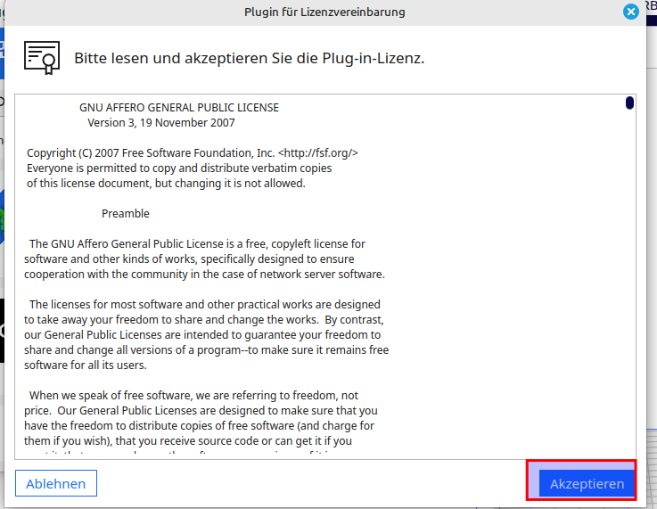657x509 pixels.
Task: Click the 'Plugin für Lizenzvereinbarung' title bar
Action: pos(324,12)
